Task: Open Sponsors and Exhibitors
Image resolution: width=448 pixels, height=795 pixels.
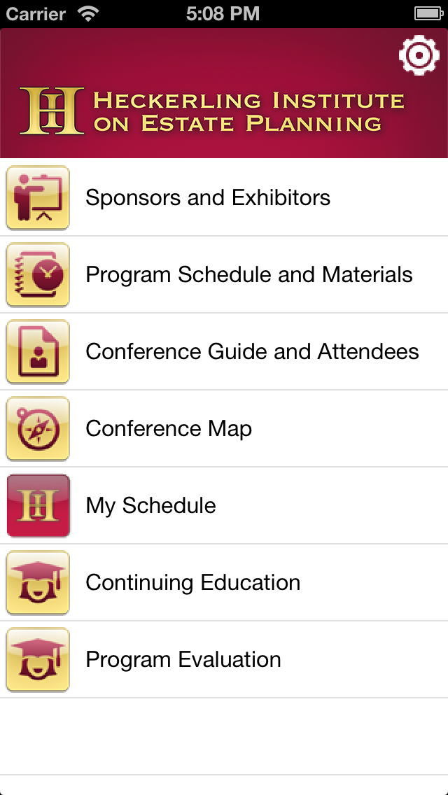Action: pos(224,197)
